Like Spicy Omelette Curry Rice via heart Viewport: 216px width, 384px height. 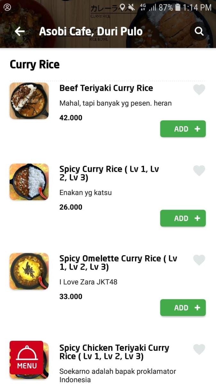point(199,260)
